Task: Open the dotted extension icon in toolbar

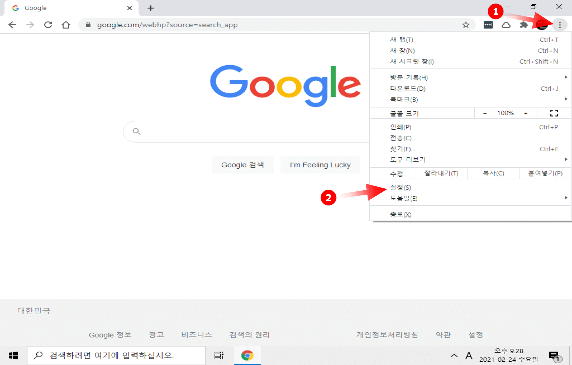Action: point(488,25)
